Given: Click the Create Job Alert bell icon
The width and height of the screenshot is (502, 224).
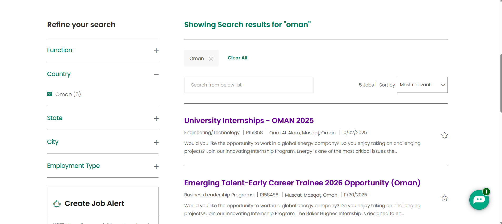Looking at the screenshot, I should tap(57, 204).
